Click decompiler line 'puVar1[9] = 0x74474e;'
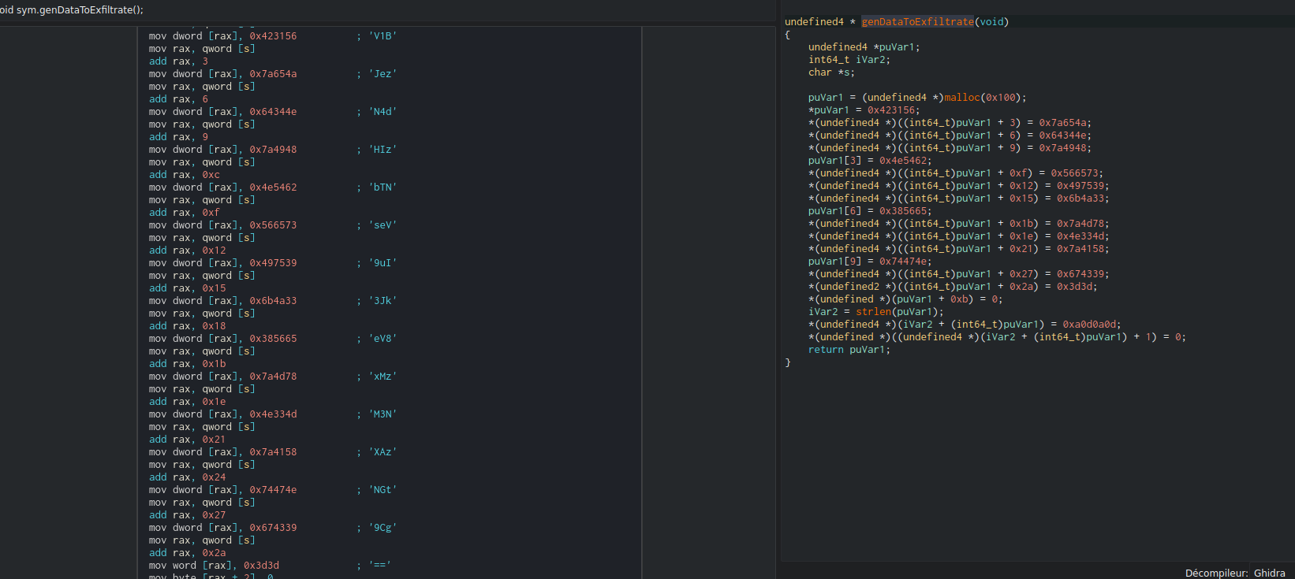The image size is (1295, 579). click(x=870, y=262)
